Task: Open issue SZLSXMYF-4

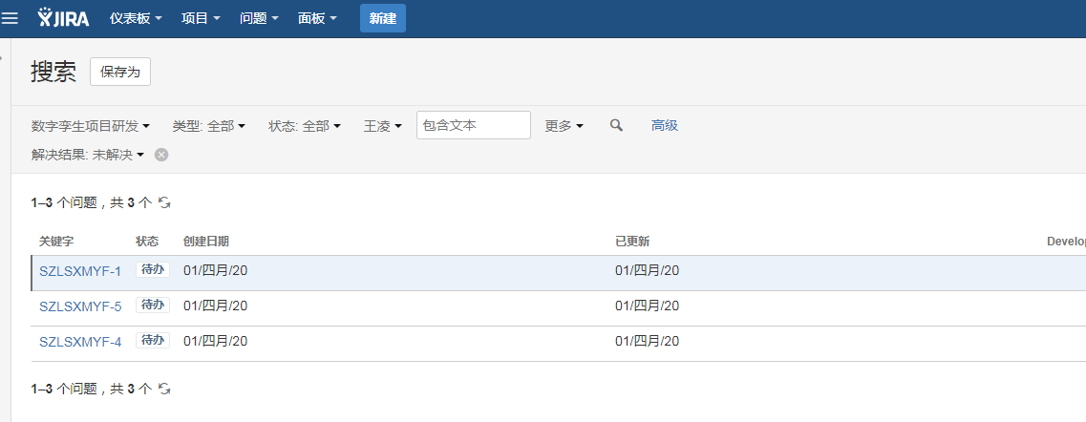Action: point(80,342)
